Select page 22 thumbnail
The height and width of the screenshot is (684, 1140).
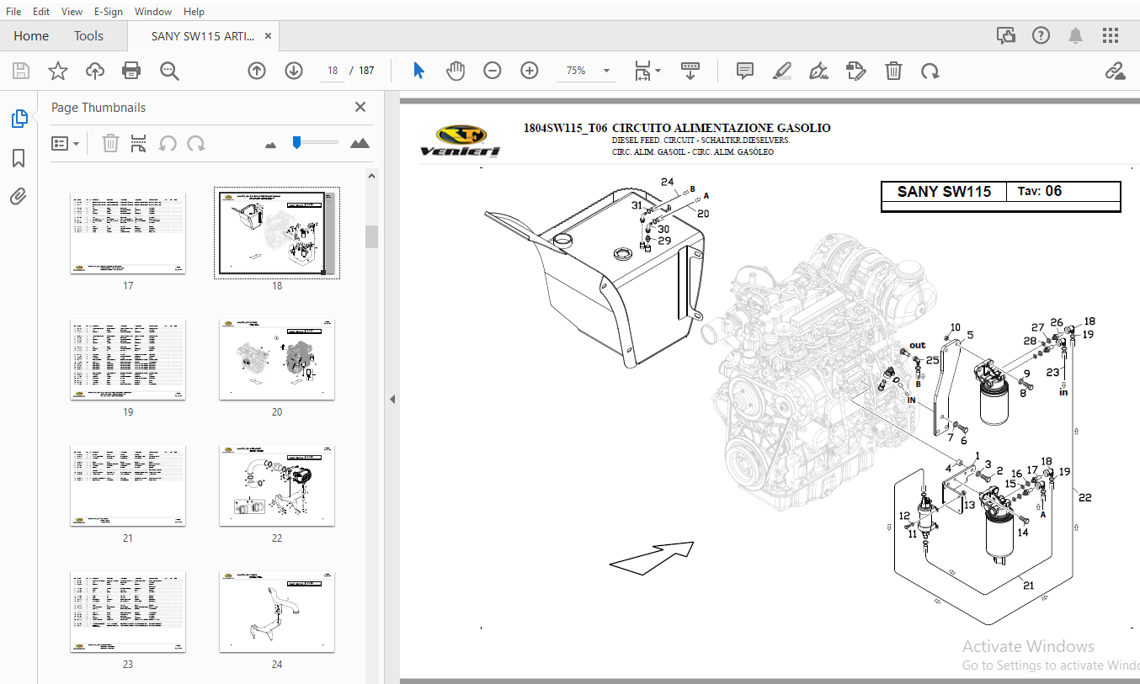[x=277, y=485]
